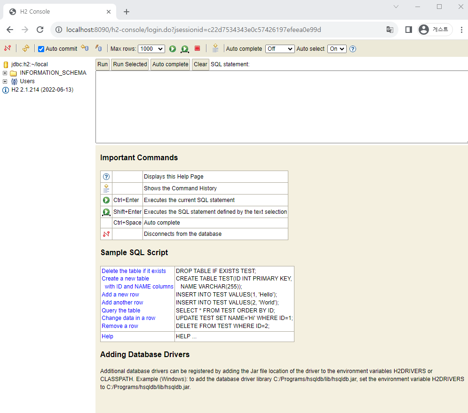Click the 'Delete the table if it exists' link
This screenshot has width=468, height=413.
(x=134, y=271)
